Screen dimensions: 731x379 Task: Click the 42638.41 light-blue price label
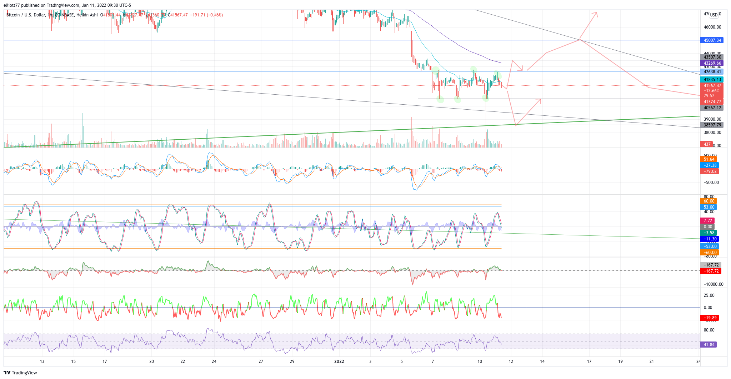712,72
